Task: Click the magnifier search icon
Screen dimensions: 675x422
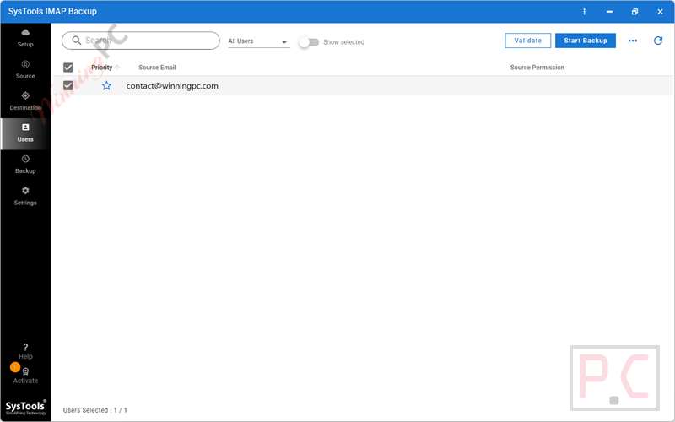Action: pos(76,40)
